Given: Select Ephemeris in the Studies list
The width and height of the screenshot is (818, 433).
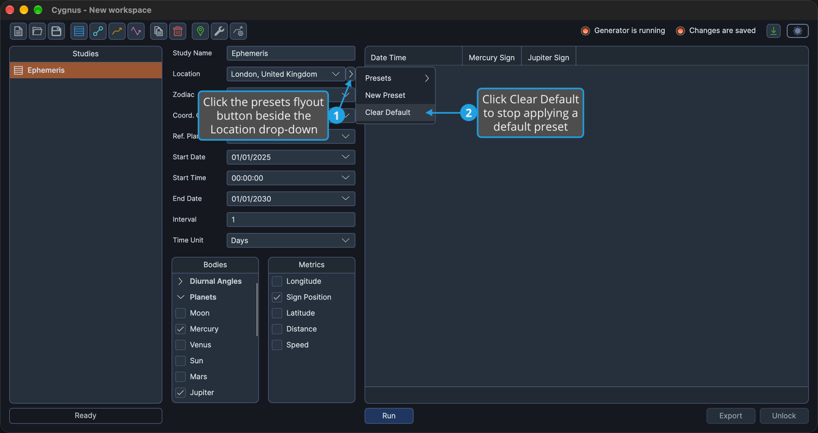Looking at the screenshot, I should pos(86,70).
